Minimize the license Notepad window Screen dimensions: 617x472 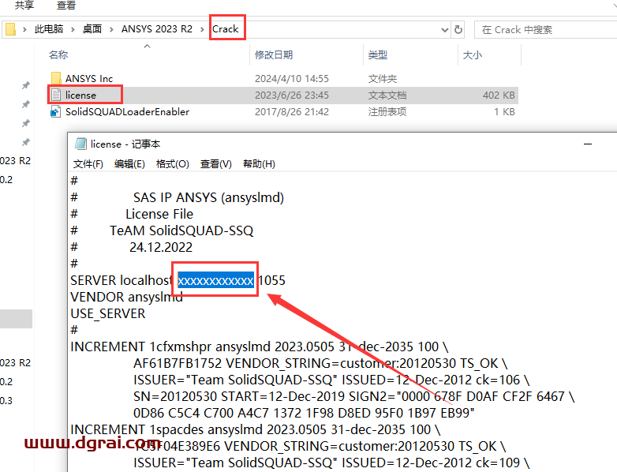tap(588, 144)
